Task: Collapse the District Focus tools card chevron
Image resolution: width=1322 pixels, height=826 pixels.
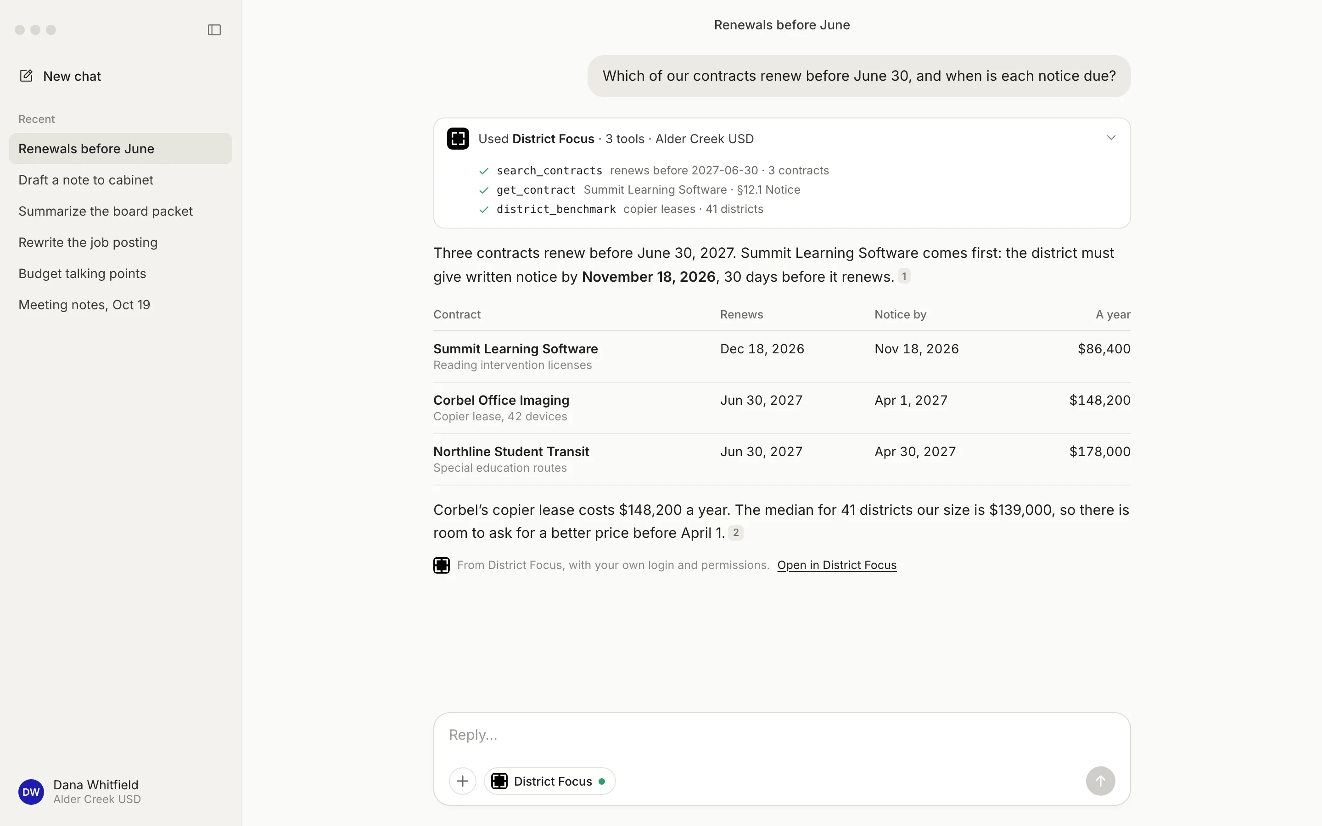Action: pyautogui.click(x=1110, y=138)
